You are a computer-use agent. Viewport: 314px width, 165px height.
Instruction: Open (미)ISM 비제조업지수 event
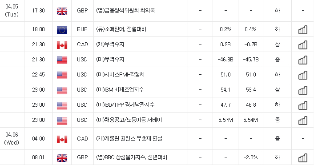(120, 90)
